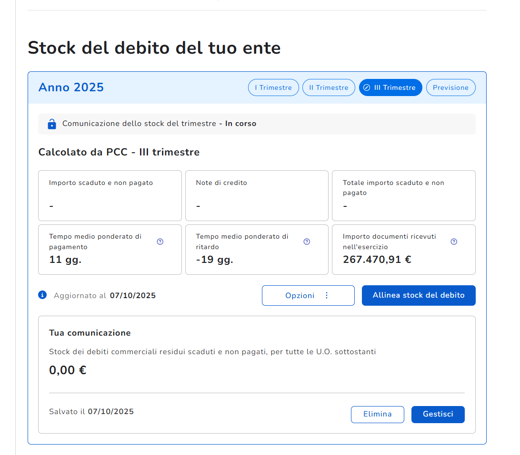Image resolution: width=520 pixels, height=455 pixels.
Task: Click the info icon next to Aggiornato al
Action: pyautogui.click(x=42, y=295)
